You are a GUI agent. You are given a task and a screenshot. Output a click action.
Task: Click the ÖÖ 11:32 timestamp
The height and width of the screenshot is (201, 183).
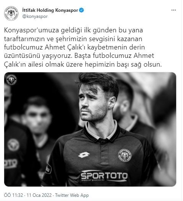13,195
